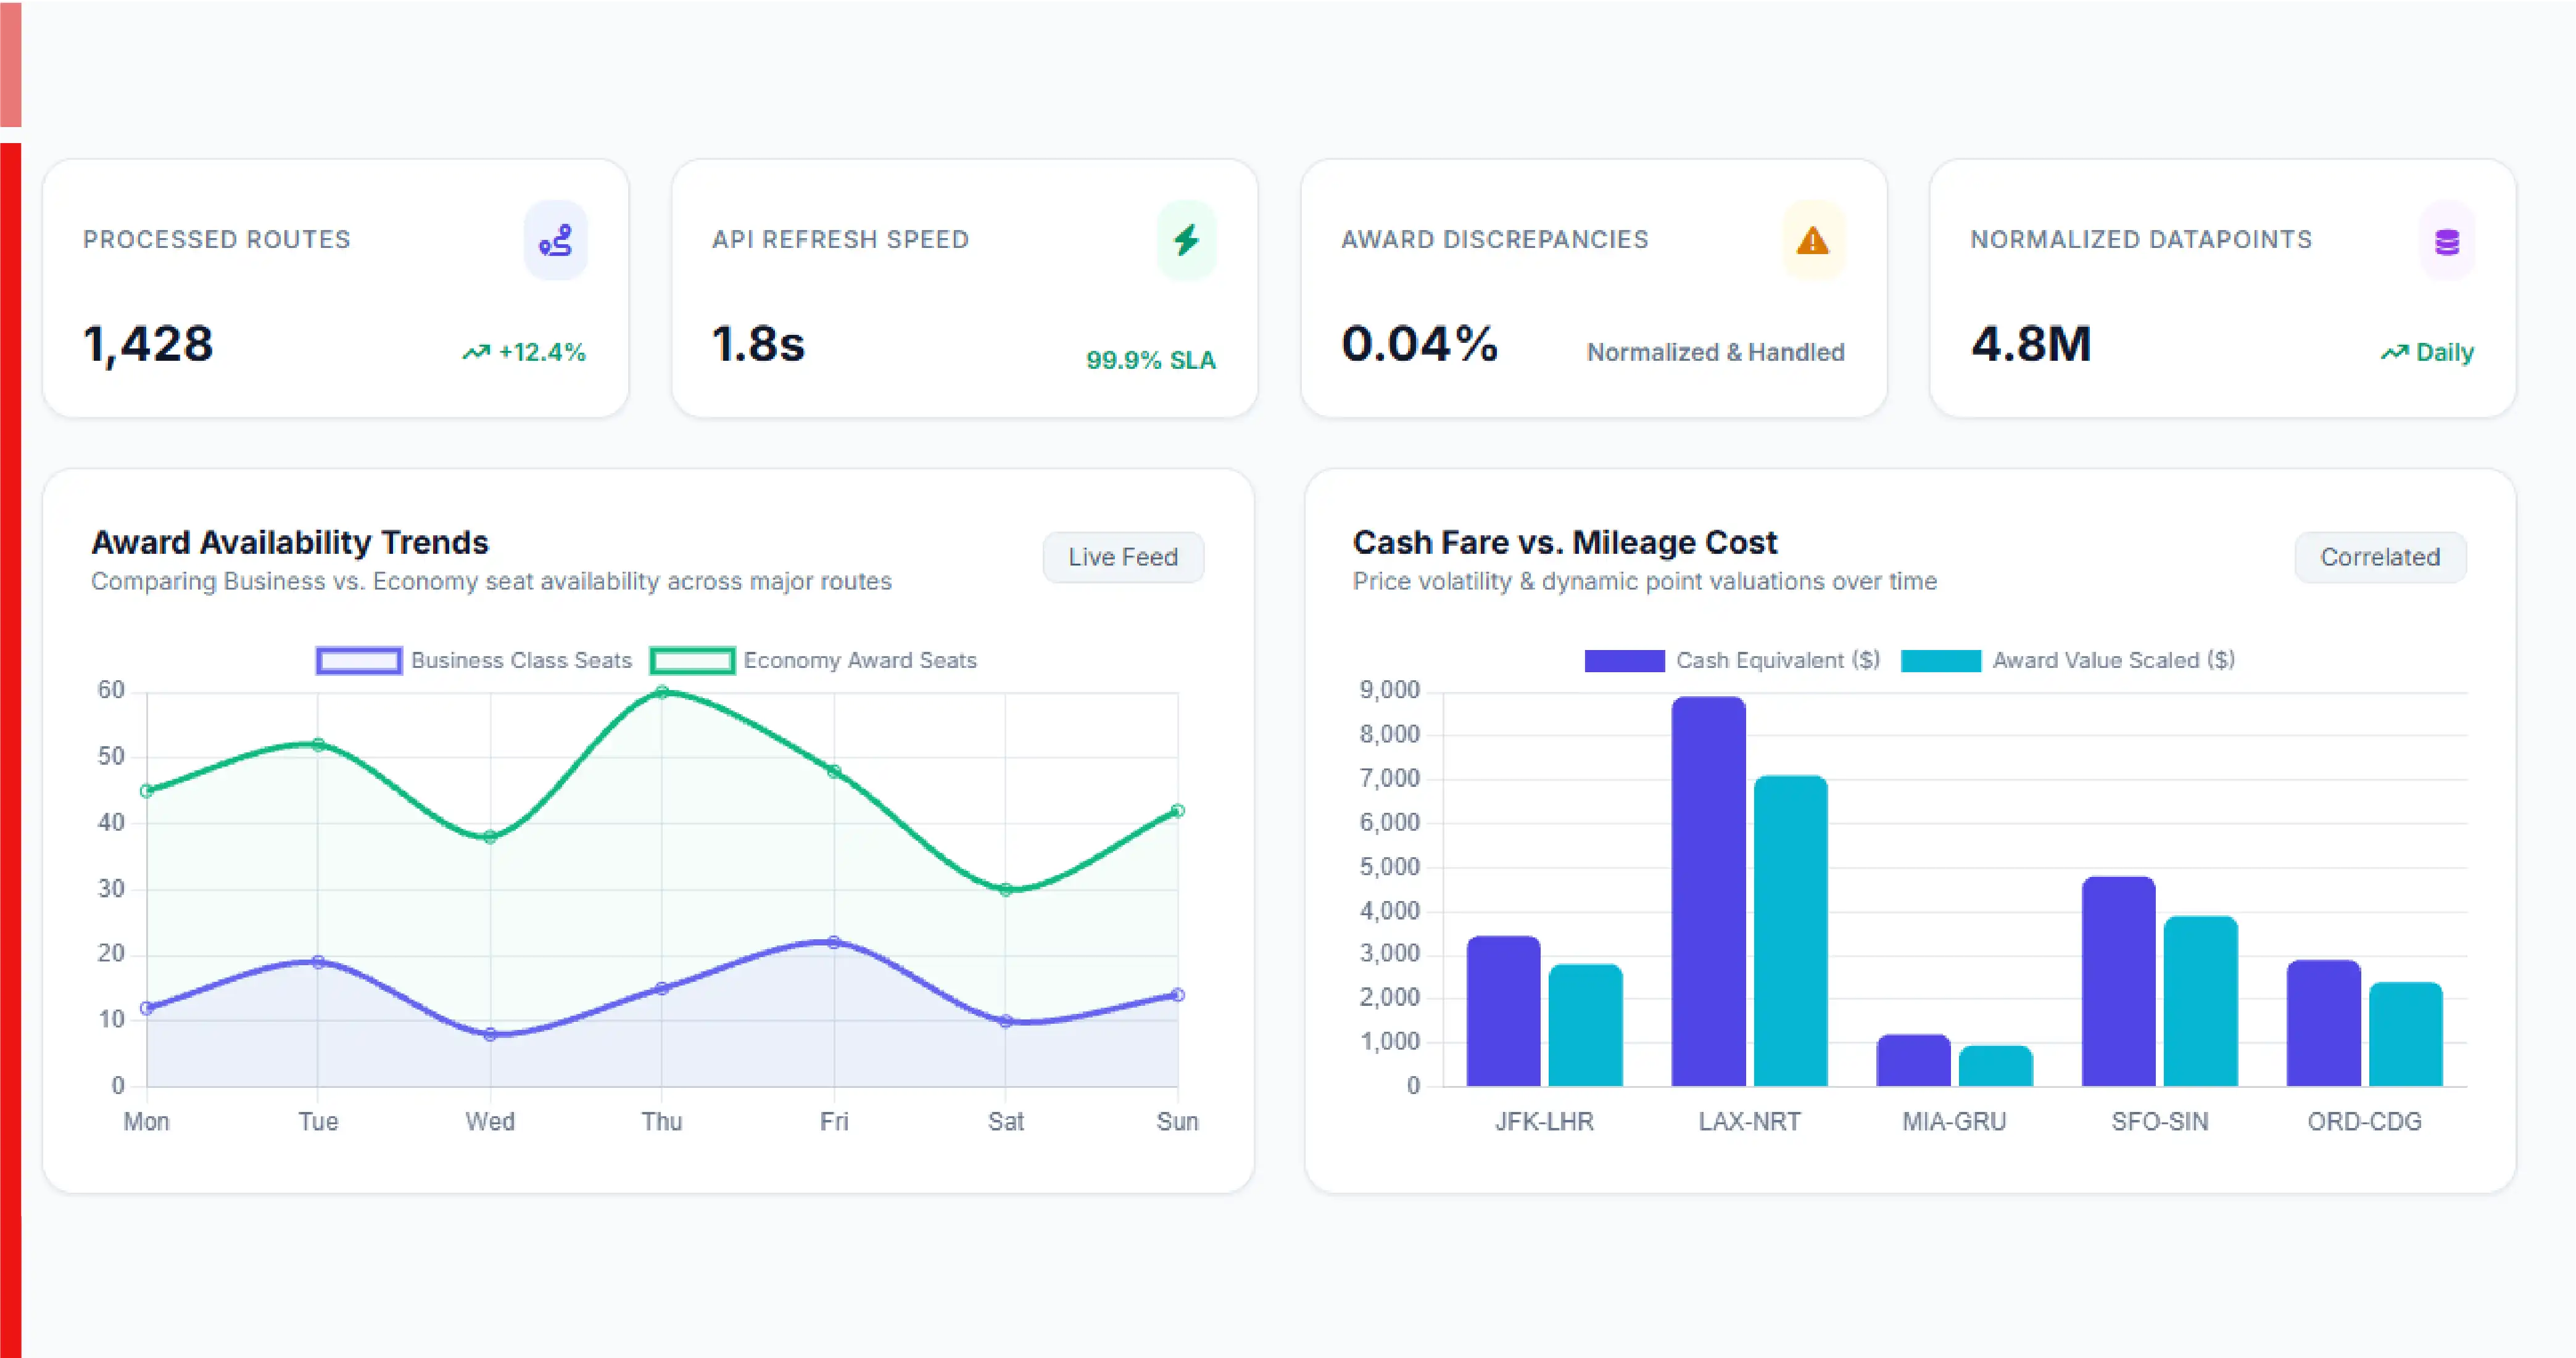
Task: Click the "Cash Fare vs. Mileage Cost" chart title
Action: coord(1565,543)
